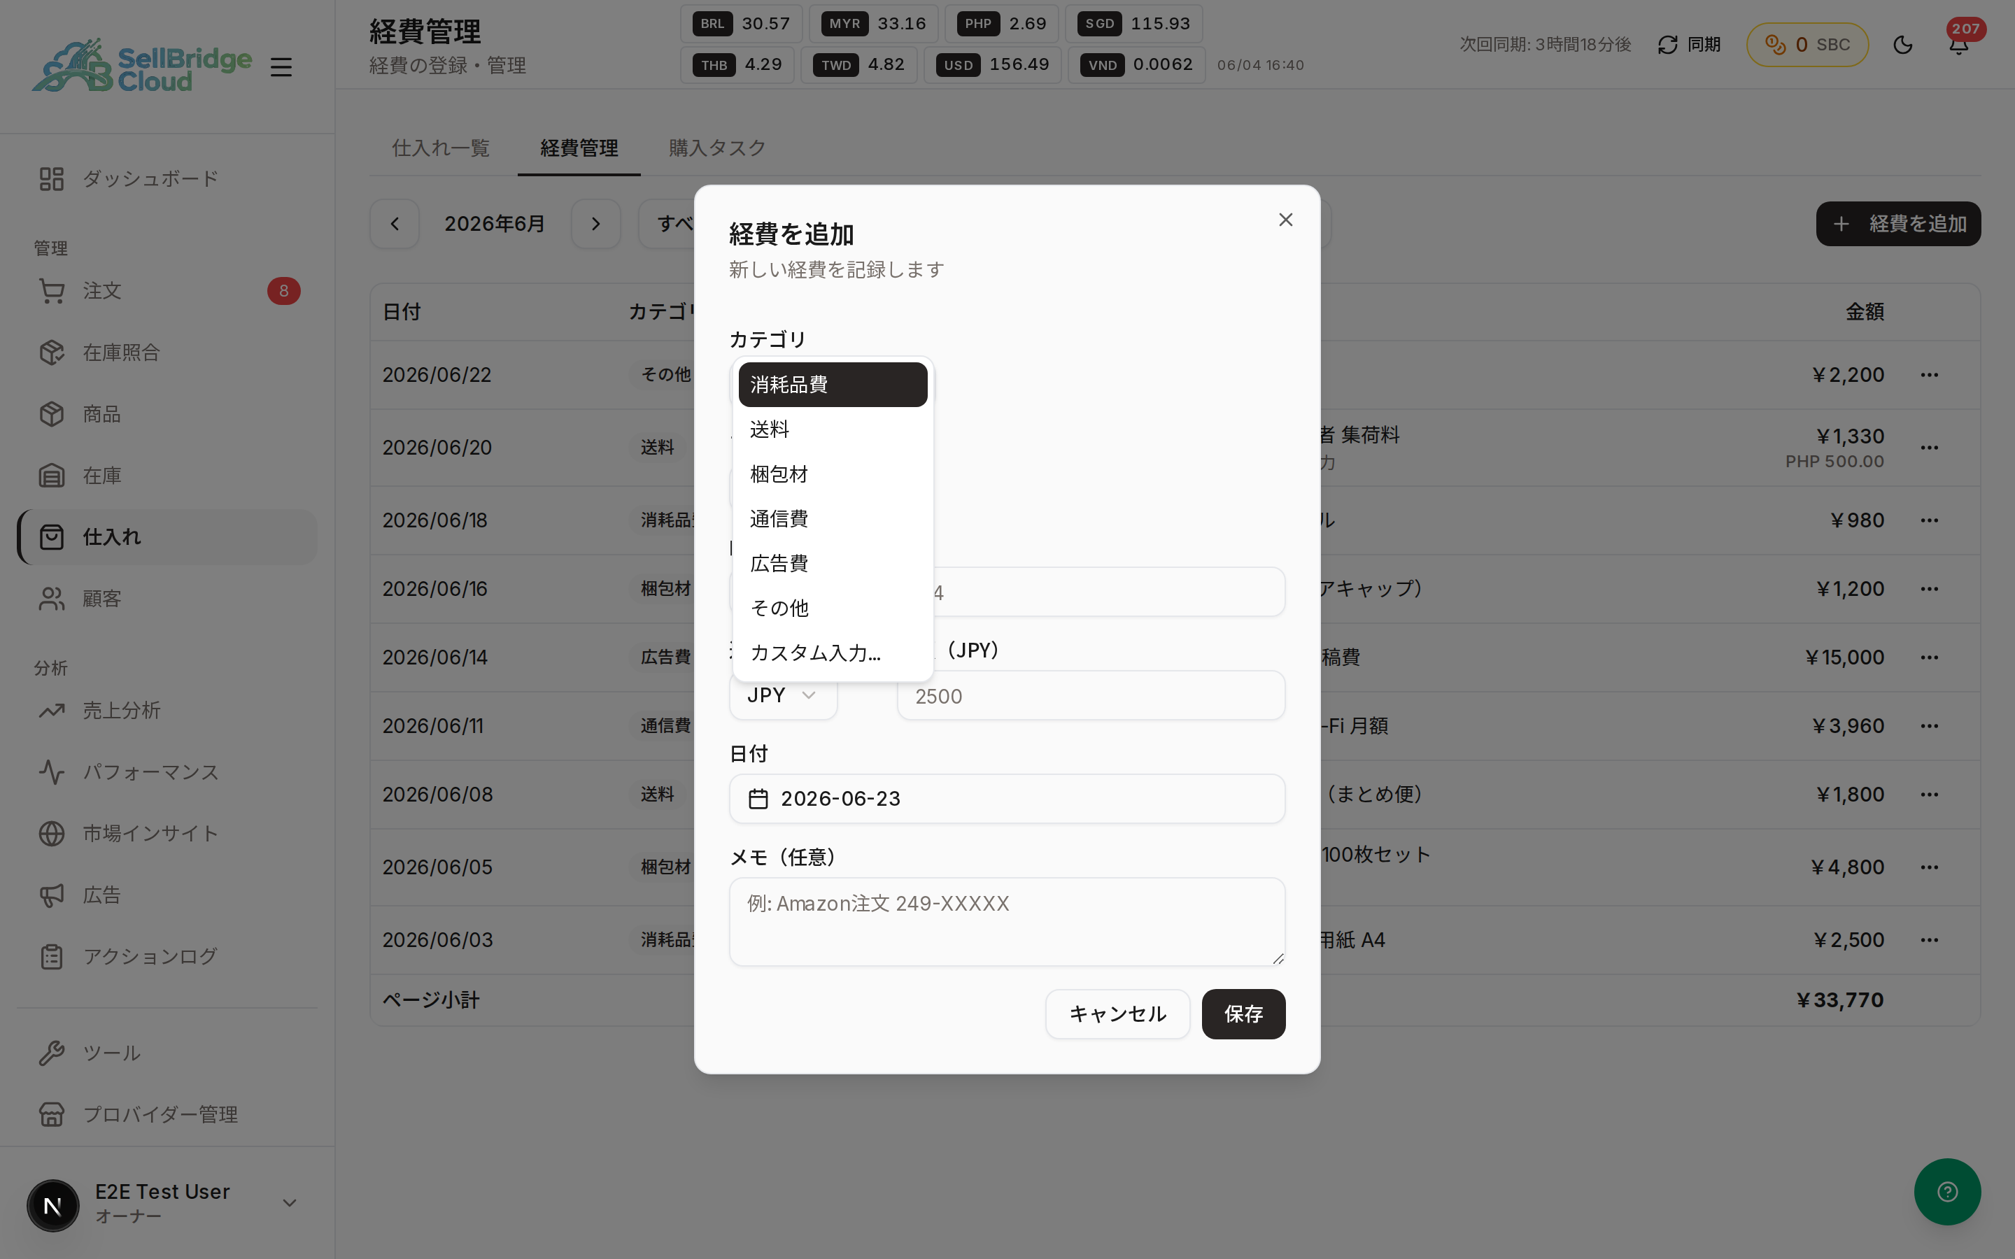Choose カスタム入力... option

pos(833,653)
